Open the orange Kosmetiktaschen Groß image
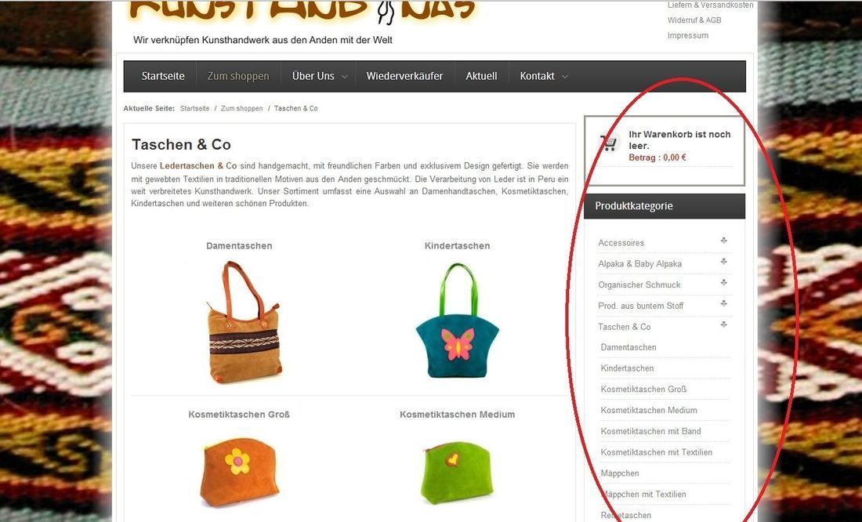This screenshot has width=862, height=522. point(238,472)
